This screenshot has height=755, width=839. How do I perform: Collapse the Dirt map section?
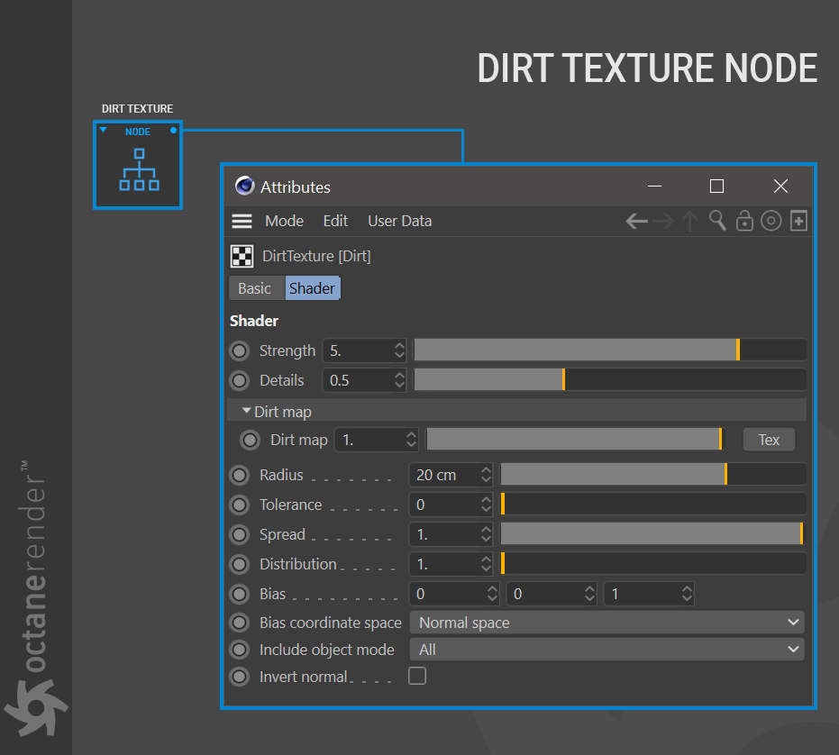[x=247, y=412]
